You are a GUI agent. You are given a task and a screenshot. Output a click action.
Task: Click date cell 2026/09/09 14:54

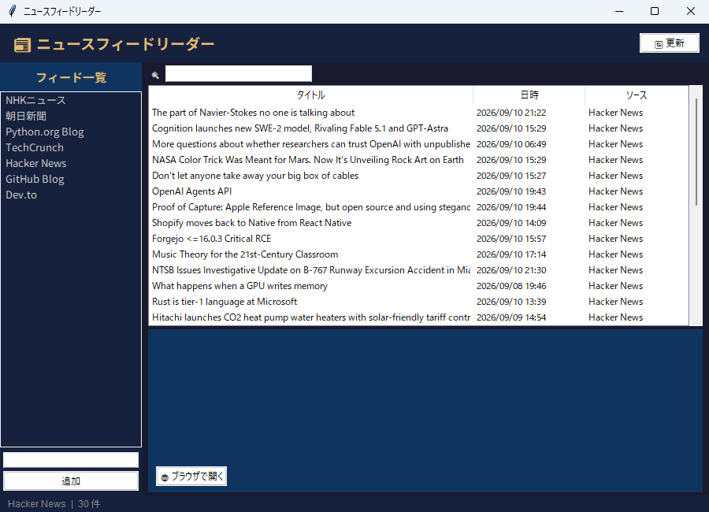coord(511,317)
